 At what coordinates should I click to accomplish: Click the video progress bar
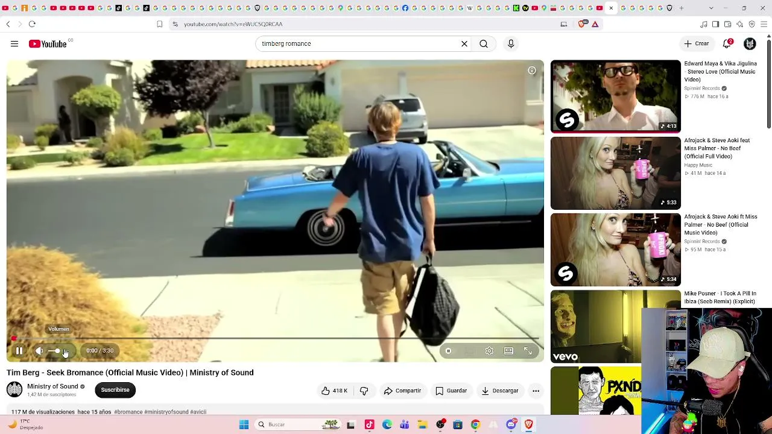click(x=275, y=339)
